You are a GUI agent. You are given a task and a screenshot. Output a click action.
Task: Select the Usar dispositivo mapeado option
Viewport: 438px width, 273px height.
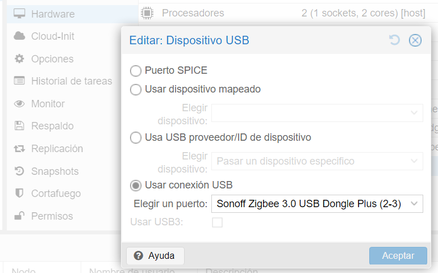click(136, 90)
